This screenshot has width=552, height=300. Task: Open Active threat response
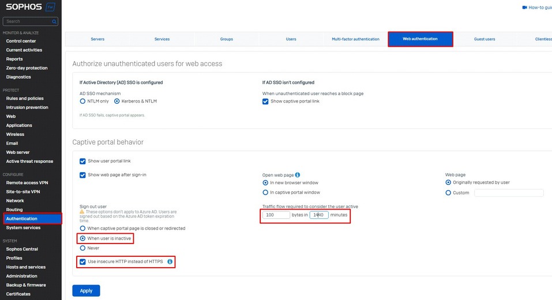click(29, 161)
